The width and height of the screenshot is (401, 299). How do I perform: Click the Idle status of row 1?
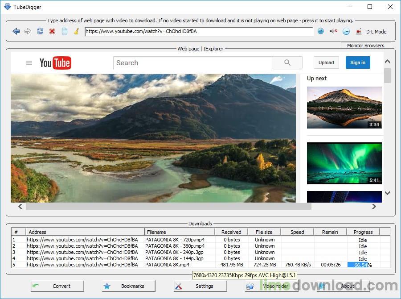click(363, 240)
